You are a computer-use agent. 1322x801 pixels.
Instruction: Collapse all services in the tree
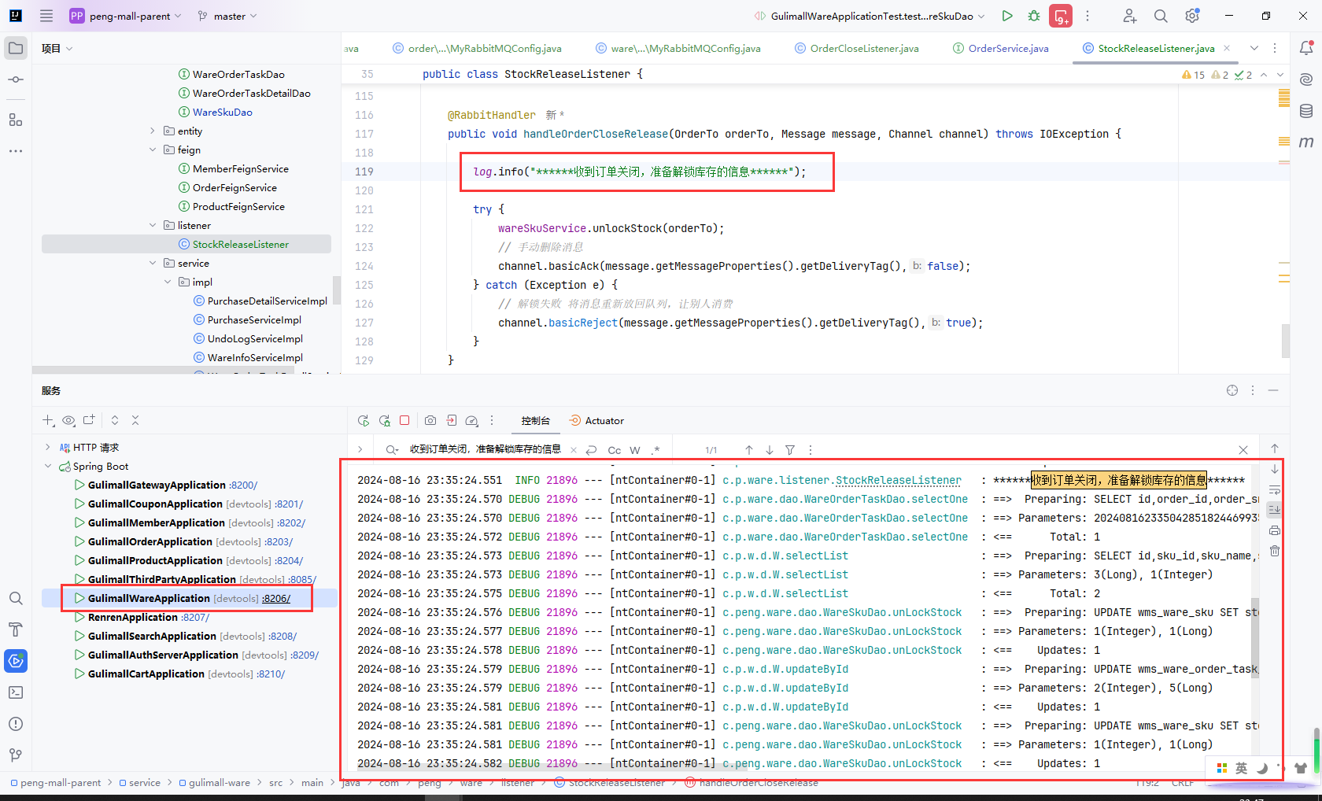click(x=135, y=420)
